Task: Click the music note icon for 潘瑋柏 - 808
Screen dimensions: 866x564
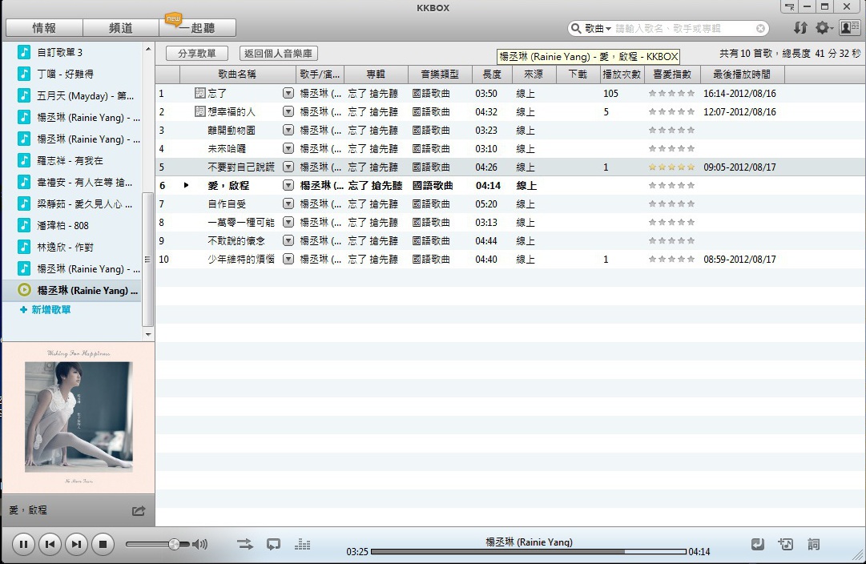Action: pos(24,225)
